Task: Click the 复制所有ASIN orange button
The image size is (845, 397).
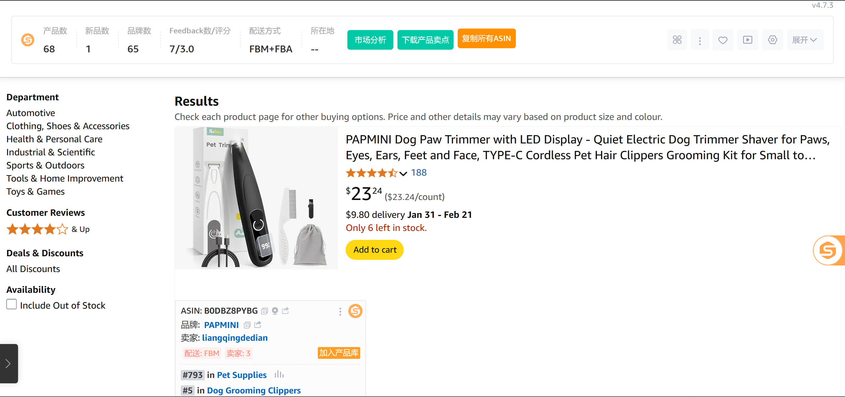Action: click(x=486, y=39)
